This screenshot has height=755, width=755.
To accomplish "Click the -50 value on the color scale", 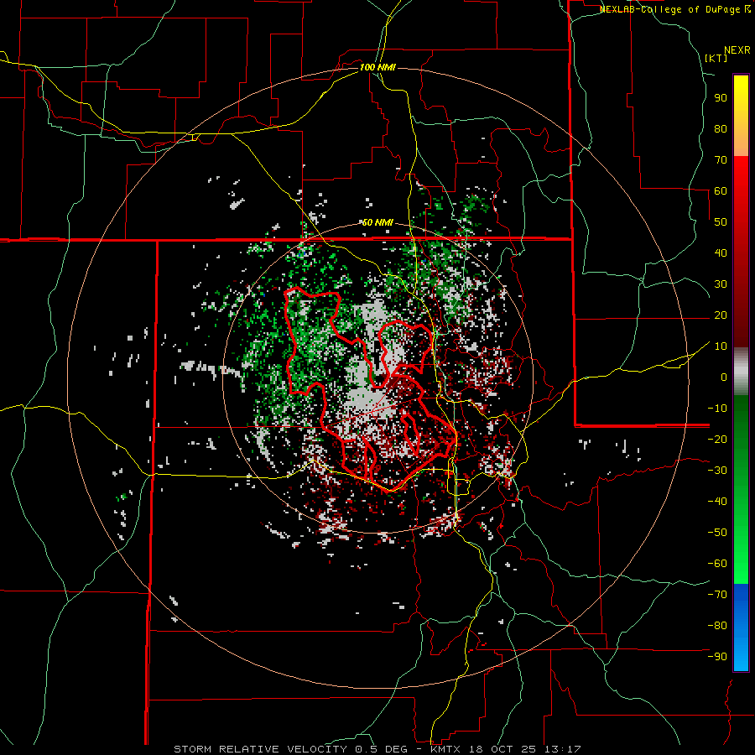I will point(717,533).
